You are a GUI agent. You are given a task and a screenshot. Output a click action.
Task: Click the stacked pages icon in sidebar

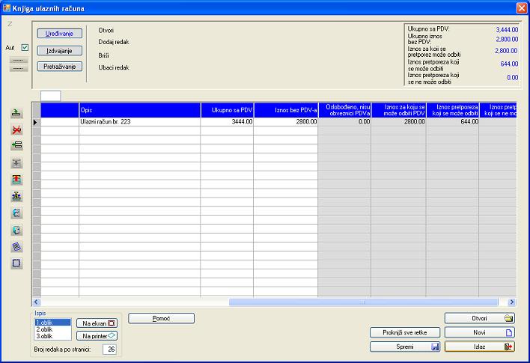(x=16, y=246)
